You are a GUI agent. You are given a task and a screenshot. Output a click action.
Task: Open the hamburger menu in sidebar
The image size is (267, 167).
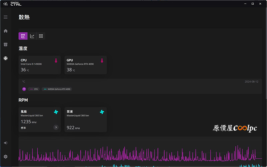pos(6,17)
